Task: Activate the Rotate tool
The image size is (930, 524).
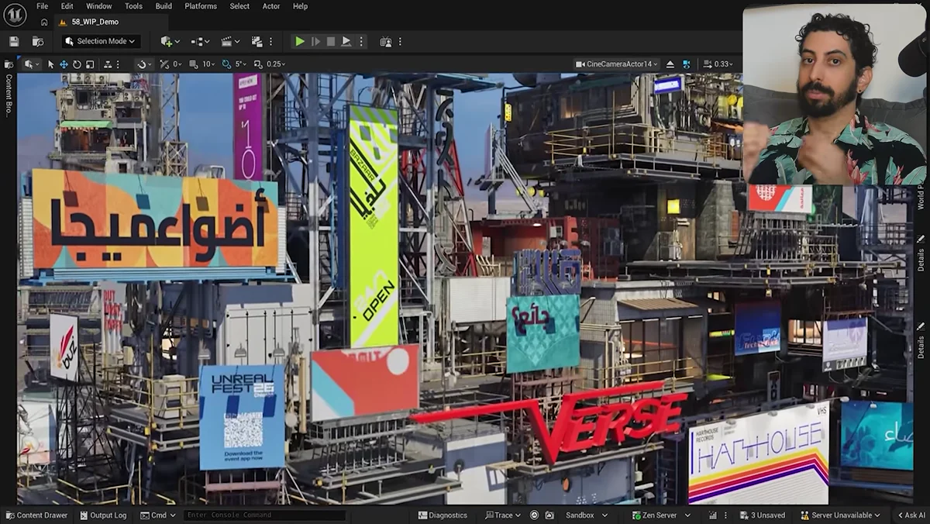Action: click(x=77, y=64)
